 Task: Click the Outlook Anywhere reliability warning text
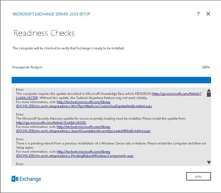[94, 98]
